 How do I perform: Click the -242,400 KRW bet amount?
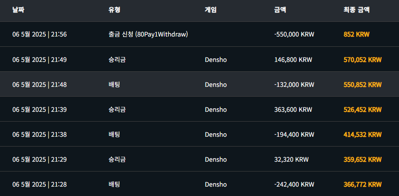coord(294,184)
